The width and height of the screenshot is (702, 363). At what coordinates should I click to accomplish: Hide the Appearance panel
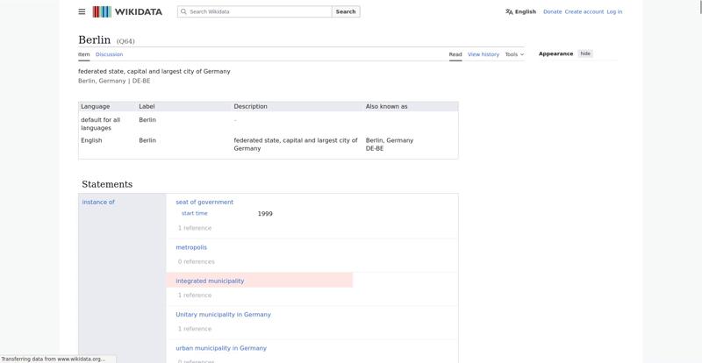pos(585,53)
